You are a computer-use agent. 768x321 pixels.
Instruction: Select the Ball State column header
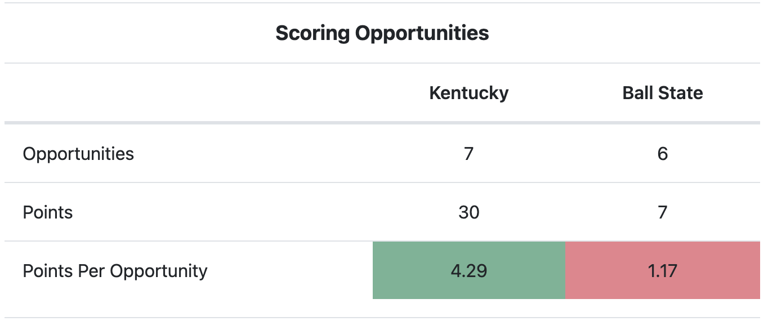click(x=663, y=92)
